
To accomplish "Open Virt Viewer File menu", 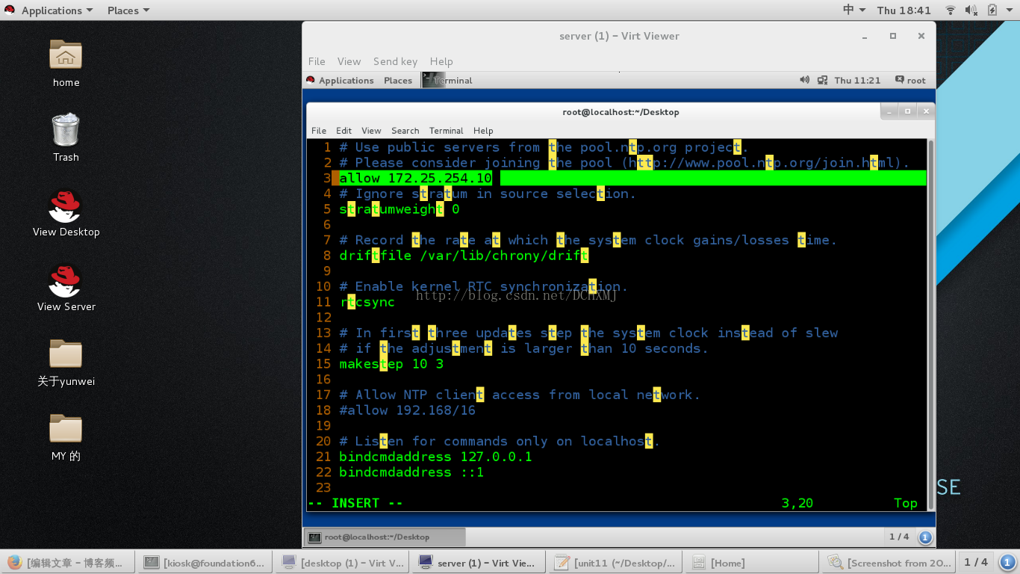I will coord(317,61).
